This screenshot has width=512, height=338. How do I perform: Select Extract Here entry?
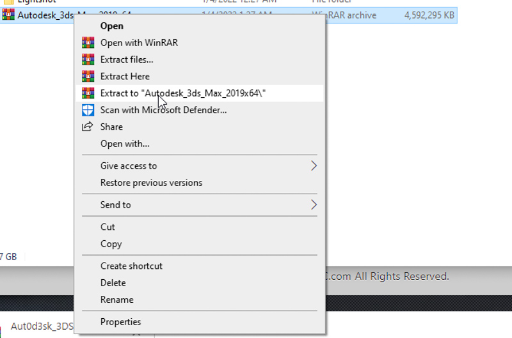point(200,76)
